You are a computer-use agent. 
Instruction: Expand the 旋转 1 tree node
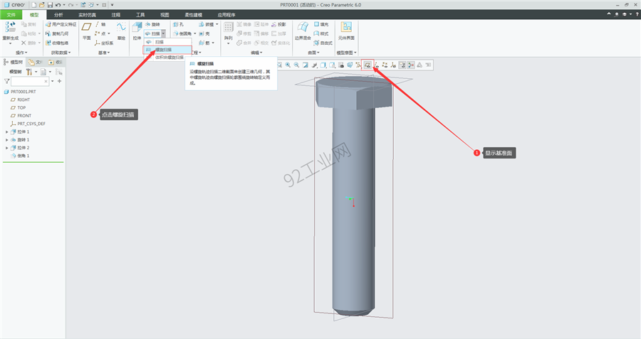pos(6,140)
